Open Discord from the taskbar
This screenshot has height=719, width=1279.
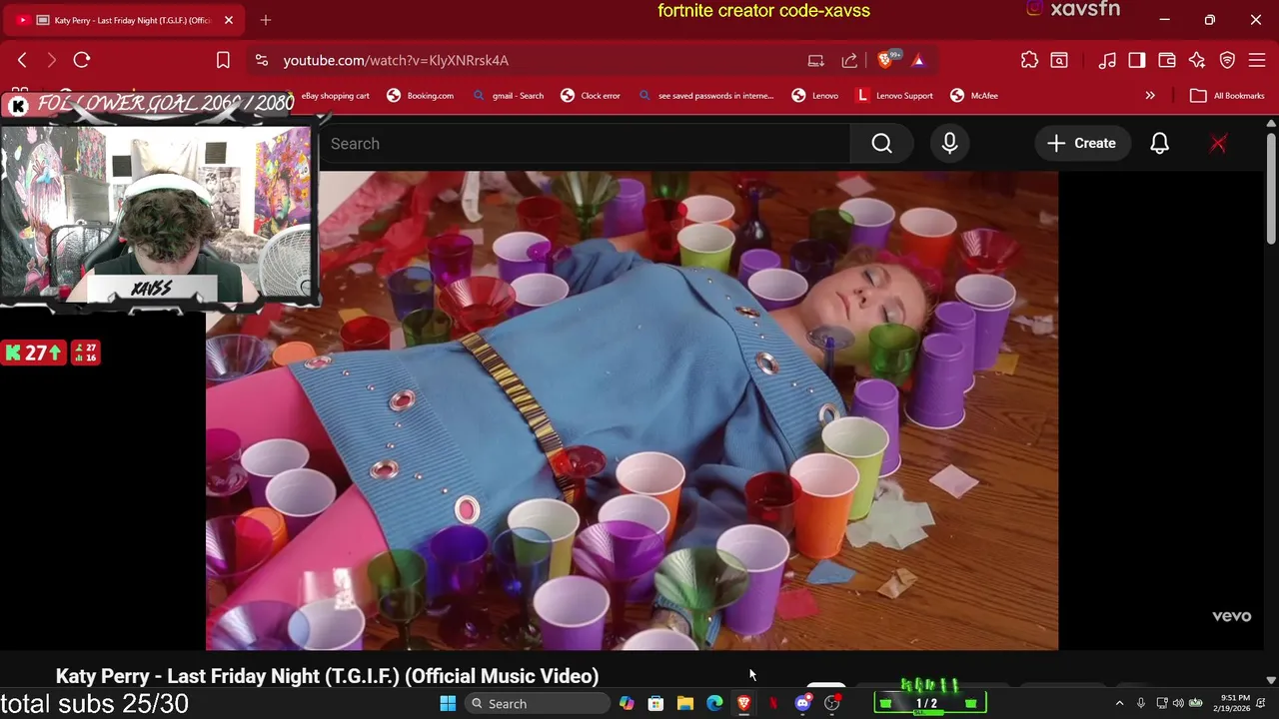click(802, 703)
